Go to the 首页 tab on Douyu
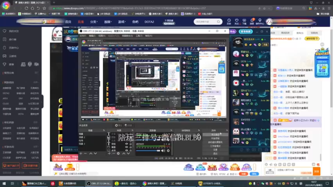The height and width of the screenshot is (187, 333). pos(68,22)
